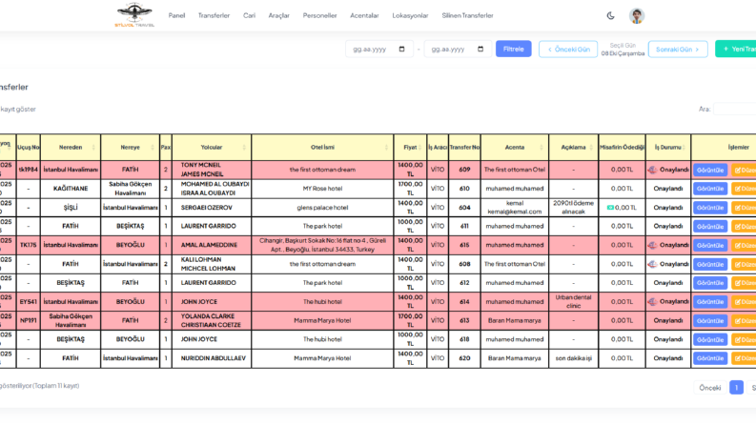Open Silinen Transferler menu item

coord(467,15)
